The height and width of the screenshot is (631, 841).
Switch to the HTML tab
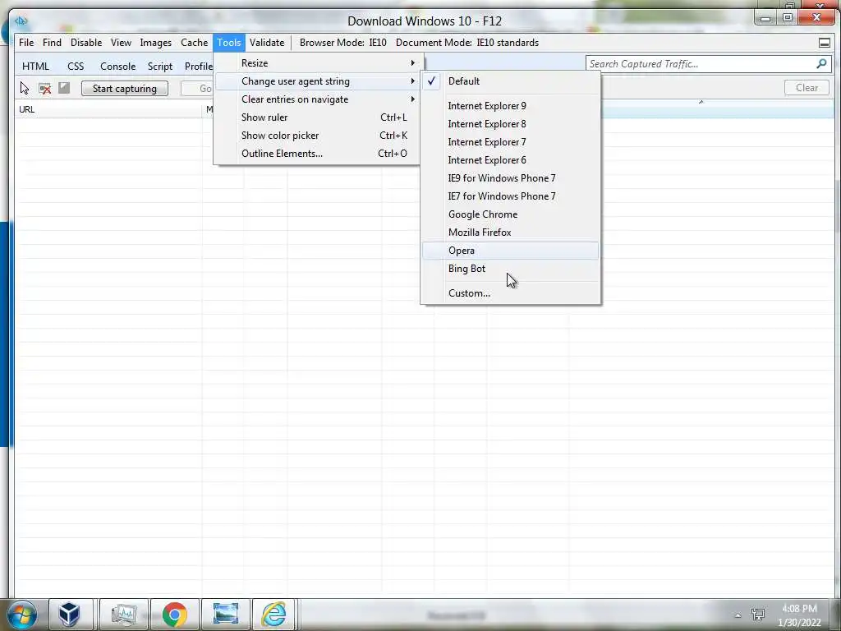(35, 66)
